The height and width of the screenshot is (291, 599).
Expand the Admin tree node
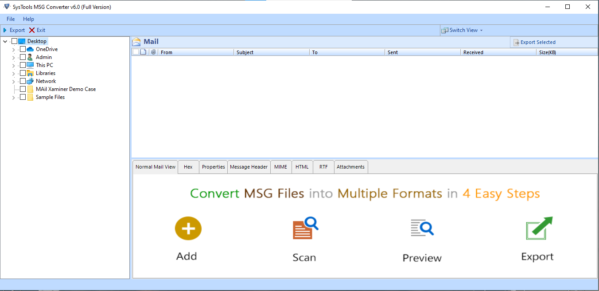(x=14, y=57)
